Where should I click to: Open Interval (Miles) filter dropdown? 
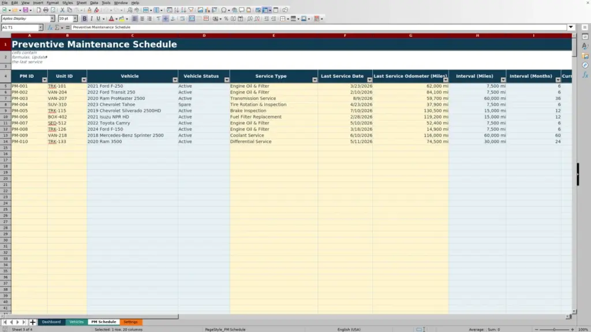[x=503, y=80]
